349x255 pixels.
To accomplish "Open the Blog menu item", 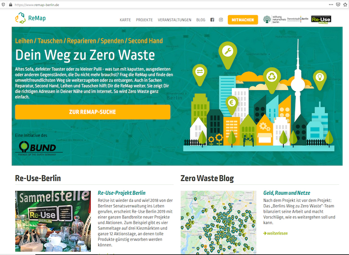I will (201, 20).
